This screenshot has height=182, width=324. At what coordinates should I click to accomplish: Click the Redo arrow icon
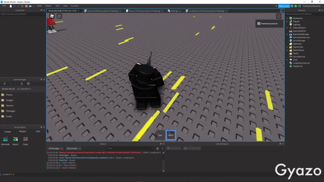(x=18, y=6)
